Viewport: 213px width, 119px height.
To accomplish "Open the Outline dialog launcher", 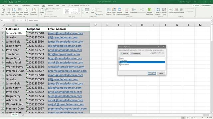I will tap(194, 17).
